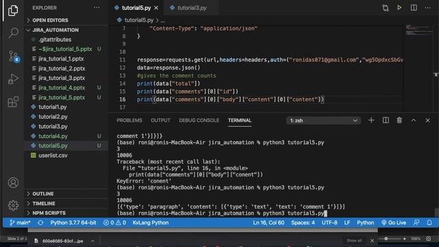The image size is (439, 247).
Task: Open notifications bell in status bar
Action: click(x=429, y=222)
